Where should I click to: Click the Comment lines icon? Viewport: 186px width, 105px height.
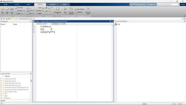click(43, 11)
